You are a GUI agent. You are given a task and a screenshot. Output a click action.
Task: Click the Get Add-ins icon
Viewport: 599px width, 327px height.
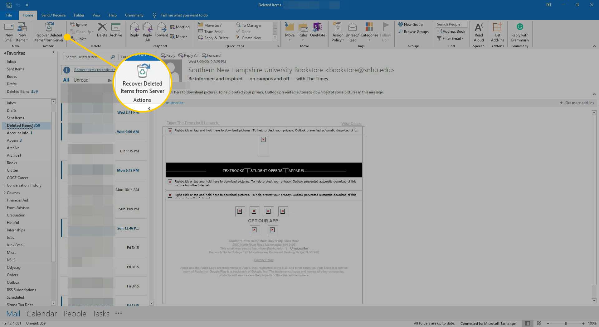pyautogui.click(x=497, y=32)
